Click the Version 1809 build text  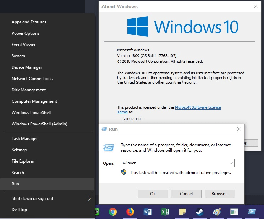point(147,56)
